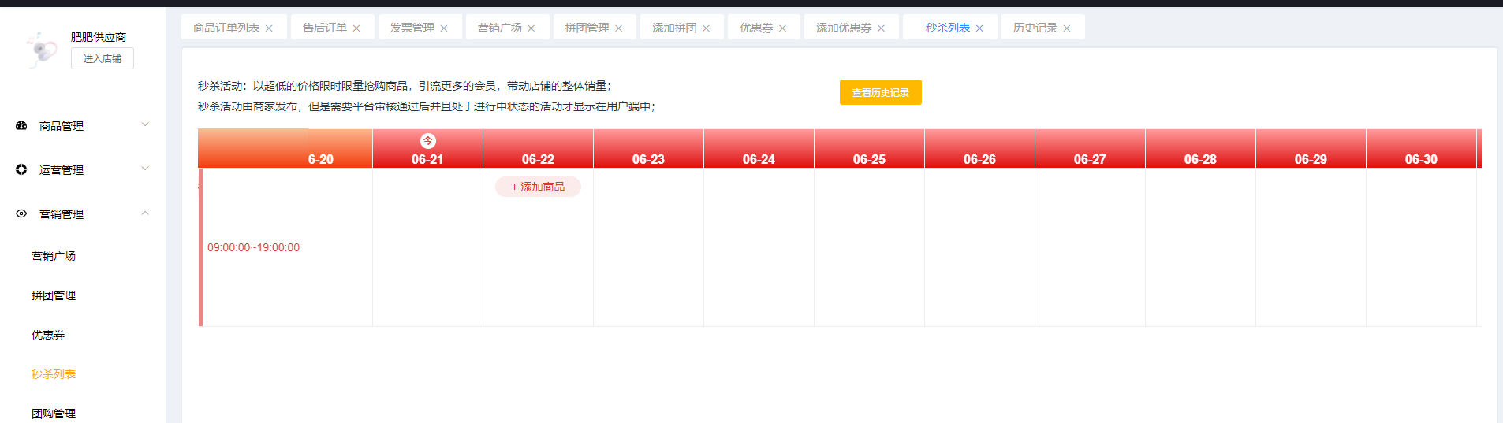Viewport: 1503px width, 423px height.
Task: Expand the 运营管理 menu chevron
Action: (145, 169)
